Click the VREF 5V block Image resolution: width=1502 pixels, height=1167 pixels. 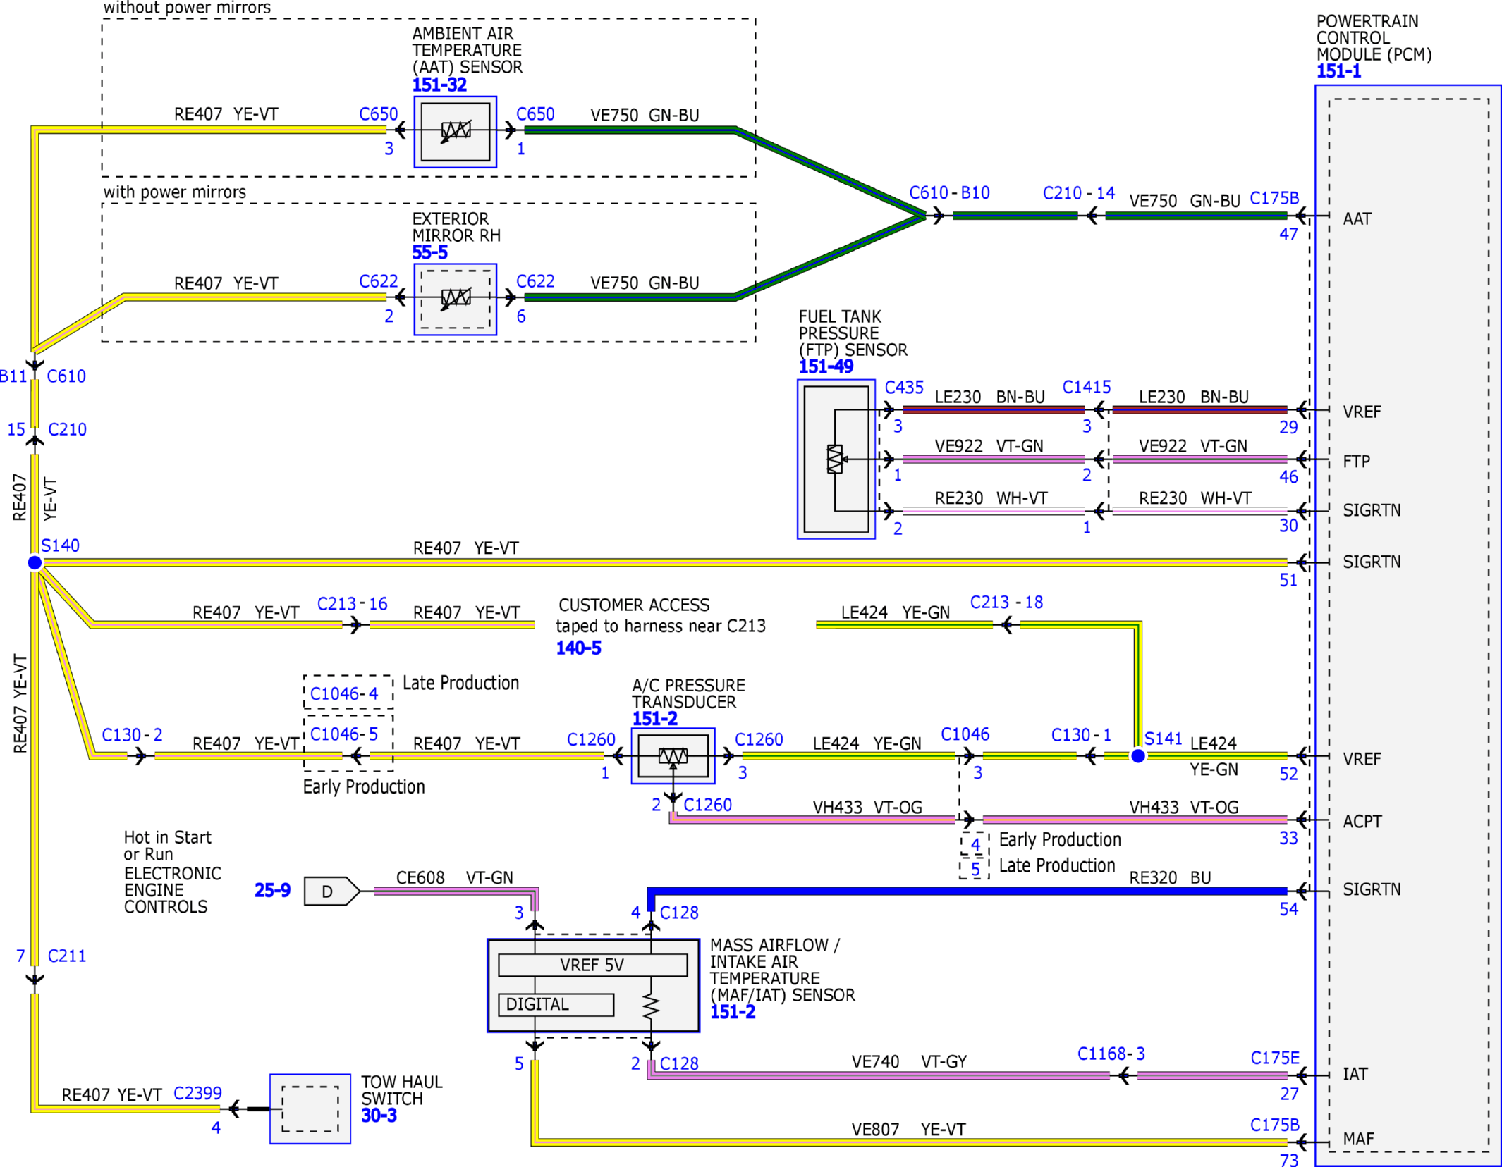tap(592, 965)
